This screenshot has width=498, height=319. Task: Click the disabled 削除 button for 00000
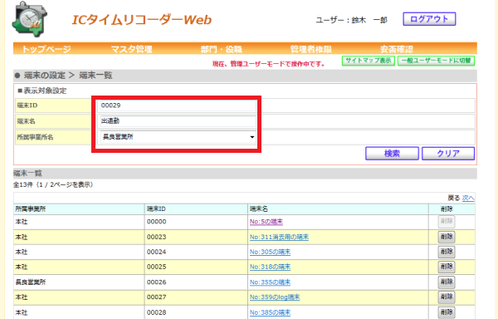447,222
